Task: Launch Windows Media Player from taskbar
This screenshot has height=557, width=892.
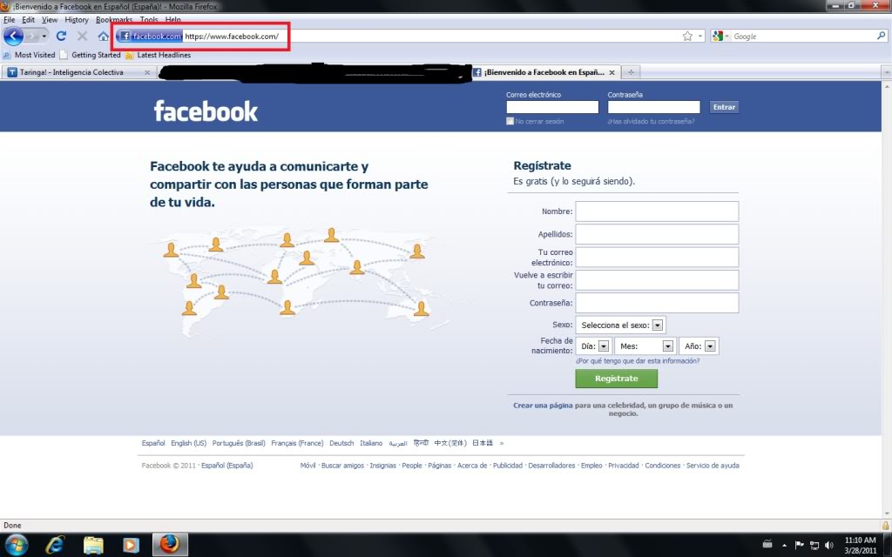Action: [132, 544]
